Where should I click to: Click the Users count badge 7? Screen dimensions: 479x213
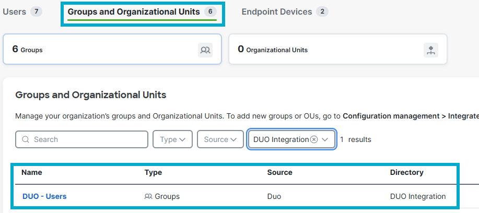[37, 11]
